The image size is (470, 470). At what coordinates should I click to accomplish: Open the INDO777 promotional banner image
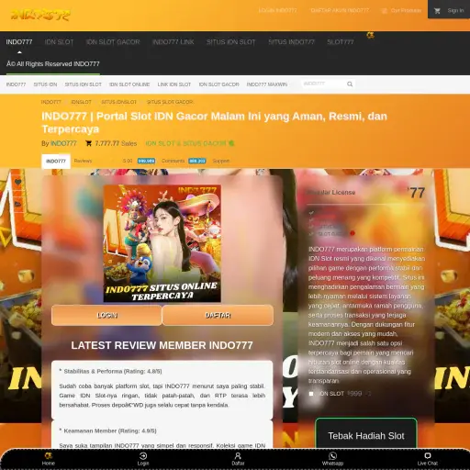tap(162, 243)
